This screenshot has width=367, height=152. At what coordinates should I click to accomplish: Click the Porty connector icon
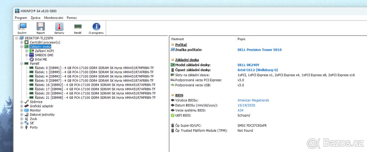click(x=27, y=127)
